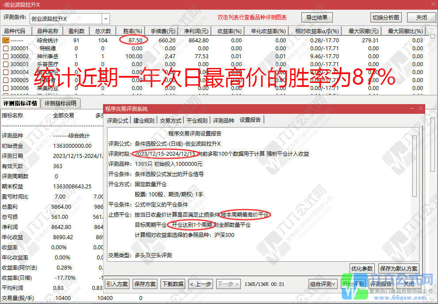Image resolution: width=438 pixels, height=304 pixels.
Task: Open the 评测条件 dropdown list
Action: (x=105, y=19)
